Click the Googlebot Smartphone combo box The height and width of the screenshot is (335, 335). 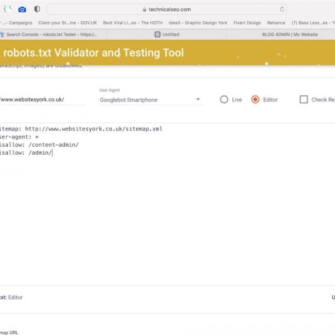(x=145, y=100)
